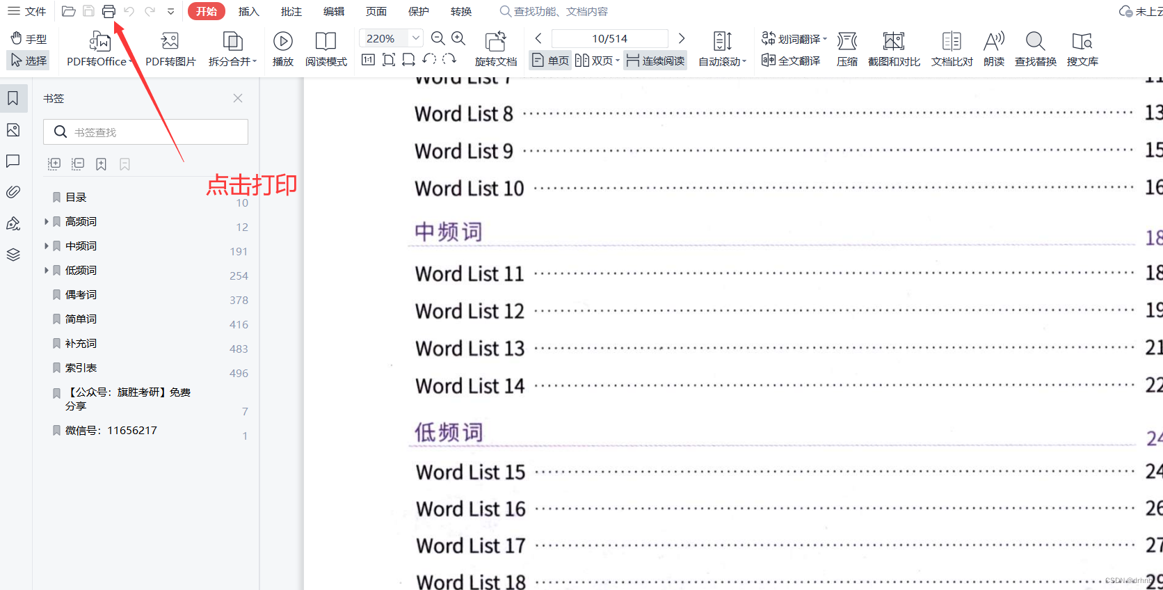Click the 全文翻译 button
1163x590 pixels.
791,61
